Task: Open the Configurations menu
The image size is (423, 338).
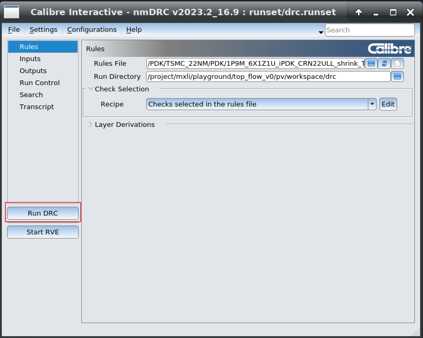Action: 92,30
